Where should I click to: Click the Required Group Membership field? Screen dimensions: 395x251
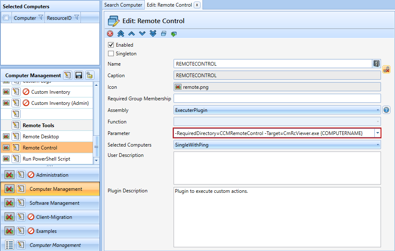click(277, 98)
